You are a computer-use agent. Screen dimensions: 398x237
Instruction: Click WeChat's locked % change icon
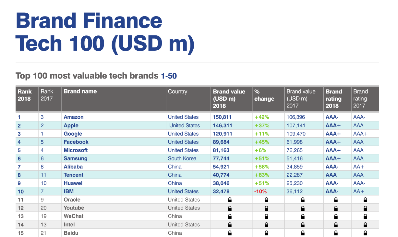(267, 217)
